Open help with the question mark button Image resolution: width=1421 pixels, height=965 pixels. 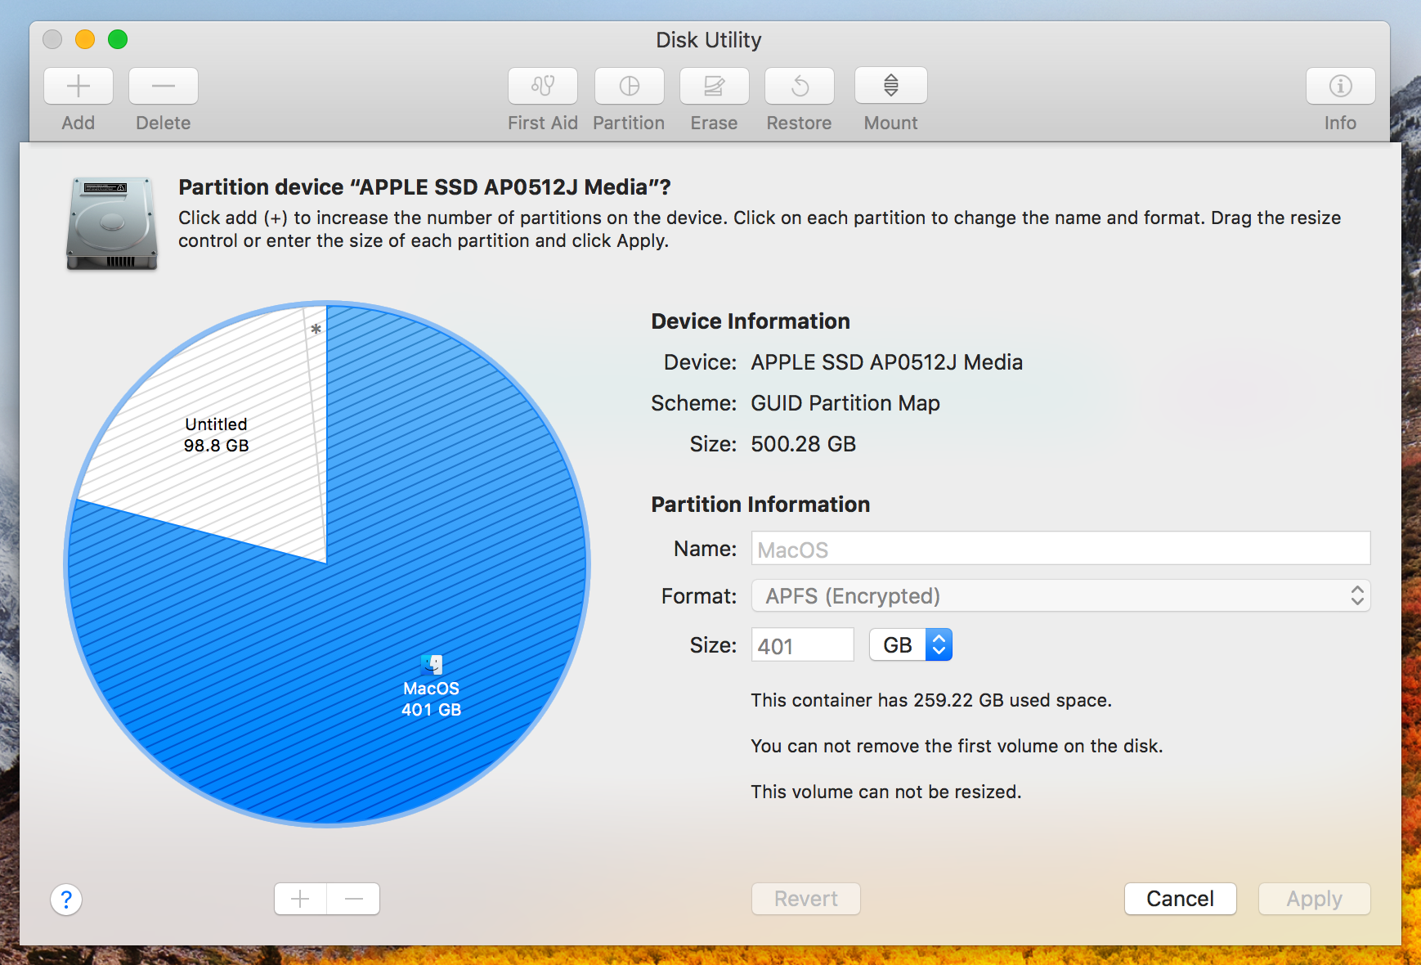tap(66, 900)
